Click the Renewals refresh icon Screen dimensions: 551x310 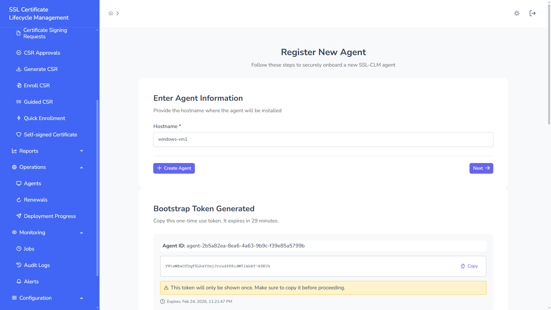(x=19, y=199)
